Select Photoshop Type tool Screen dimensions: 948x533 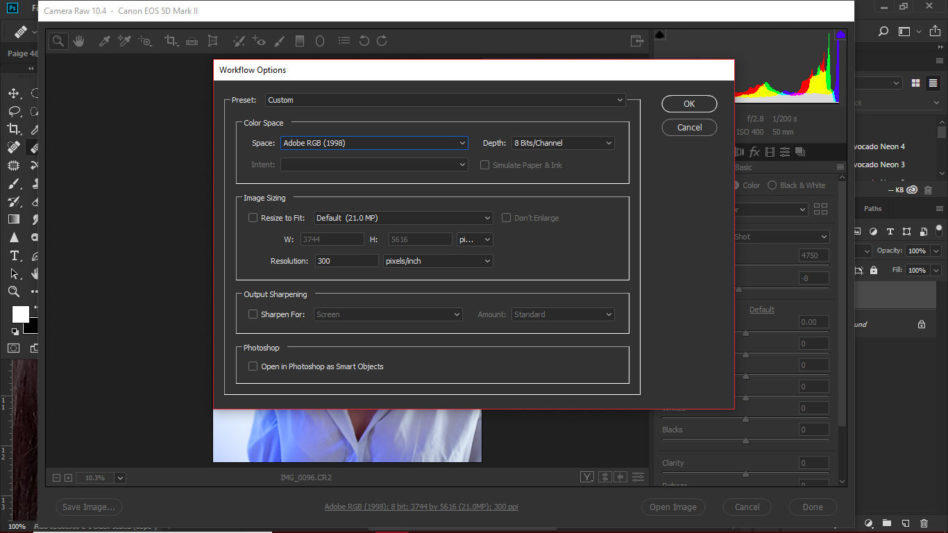[x=13, y=255]
